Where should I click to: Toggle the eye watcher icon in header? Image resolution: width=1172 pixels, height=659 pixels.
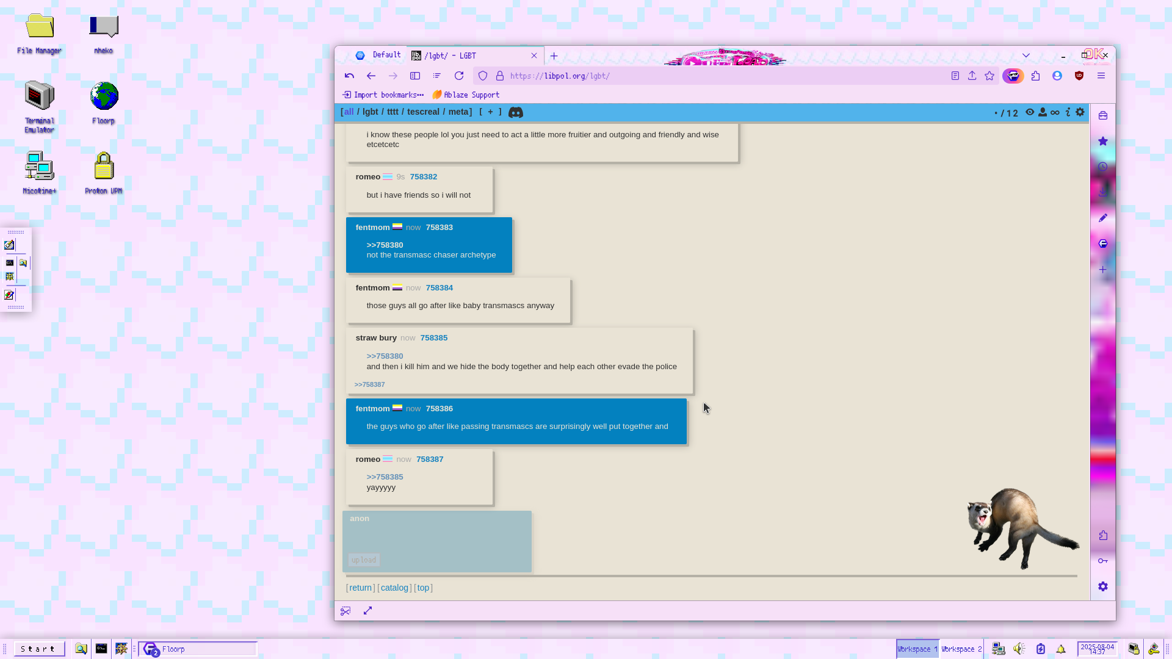1030,112
